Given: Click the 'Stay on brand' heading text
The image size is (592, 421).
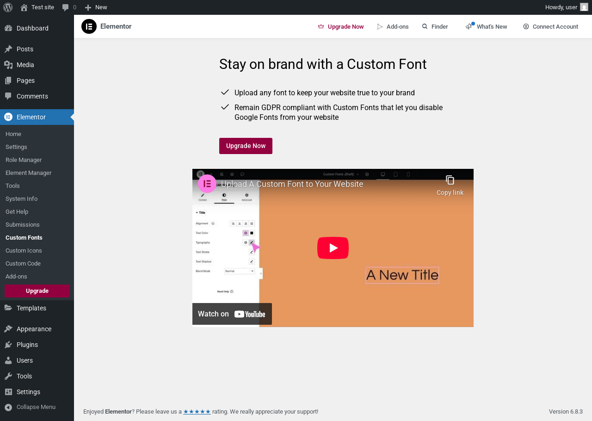Looking at the screenshot, I should point(323,64).
